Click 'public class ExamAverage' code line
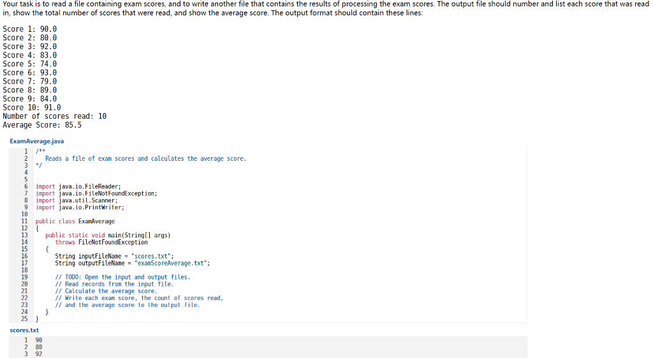Screen dimensions: 653x358 75,221
